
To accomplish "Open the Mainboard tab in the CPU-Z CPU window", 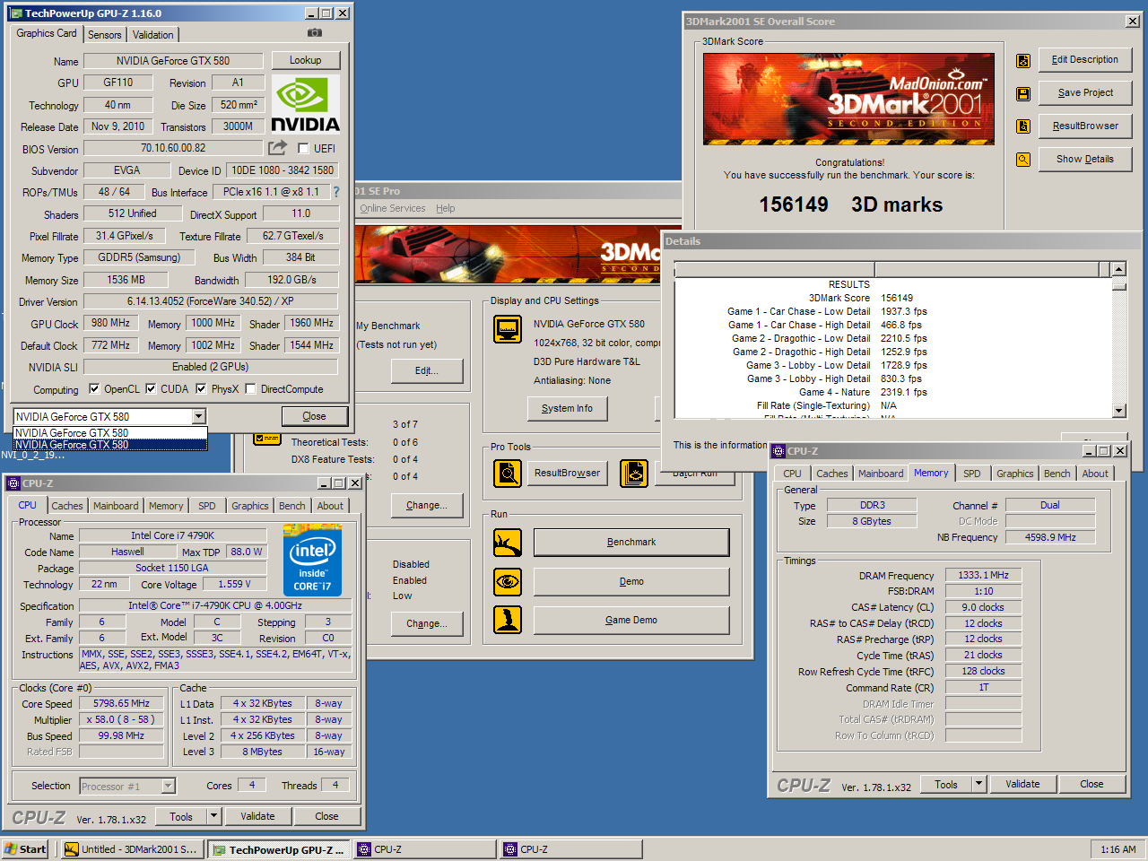I will pos(116,506).
